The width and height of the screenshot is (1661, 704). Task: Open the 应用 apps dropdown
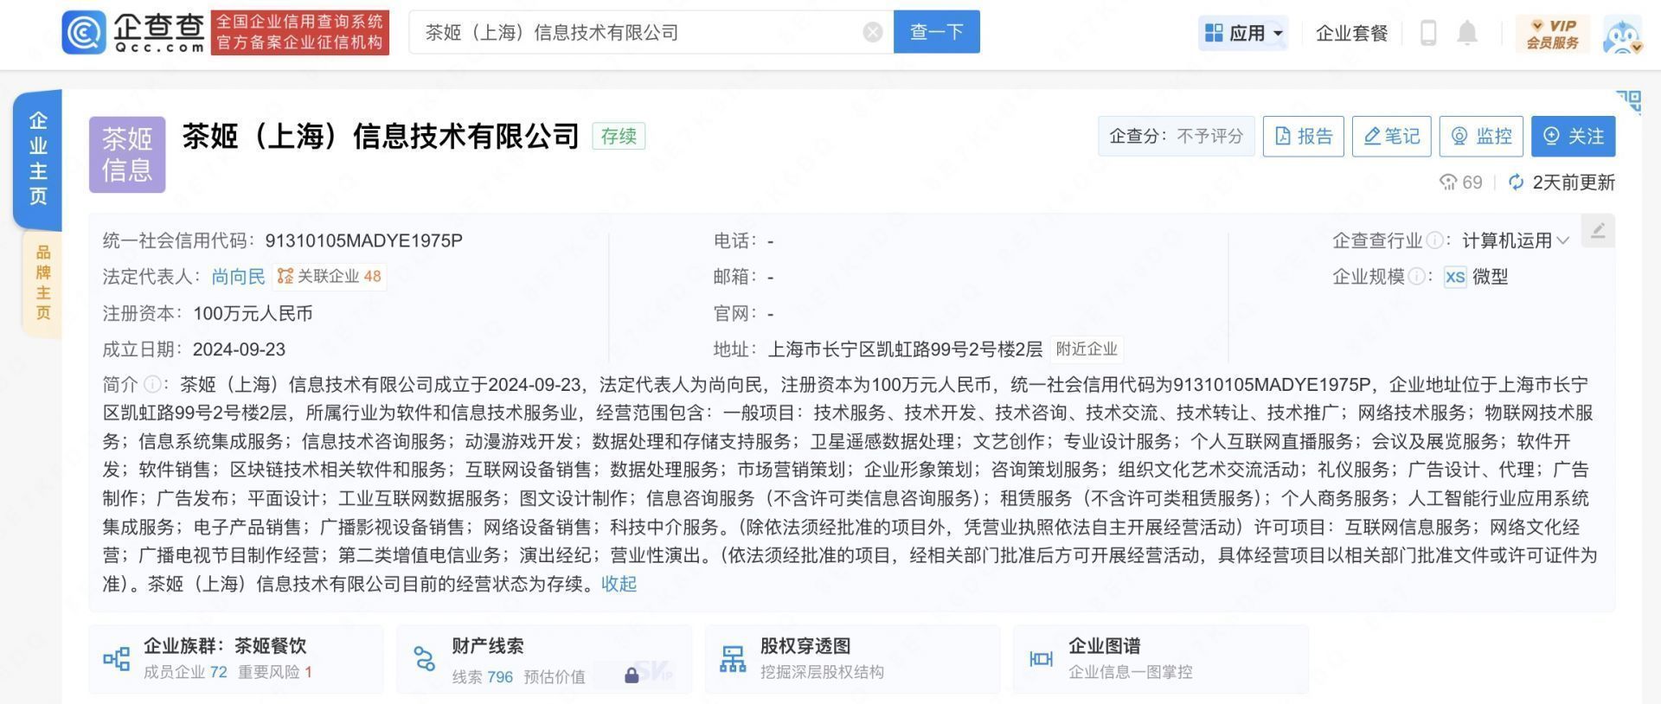1243,33
